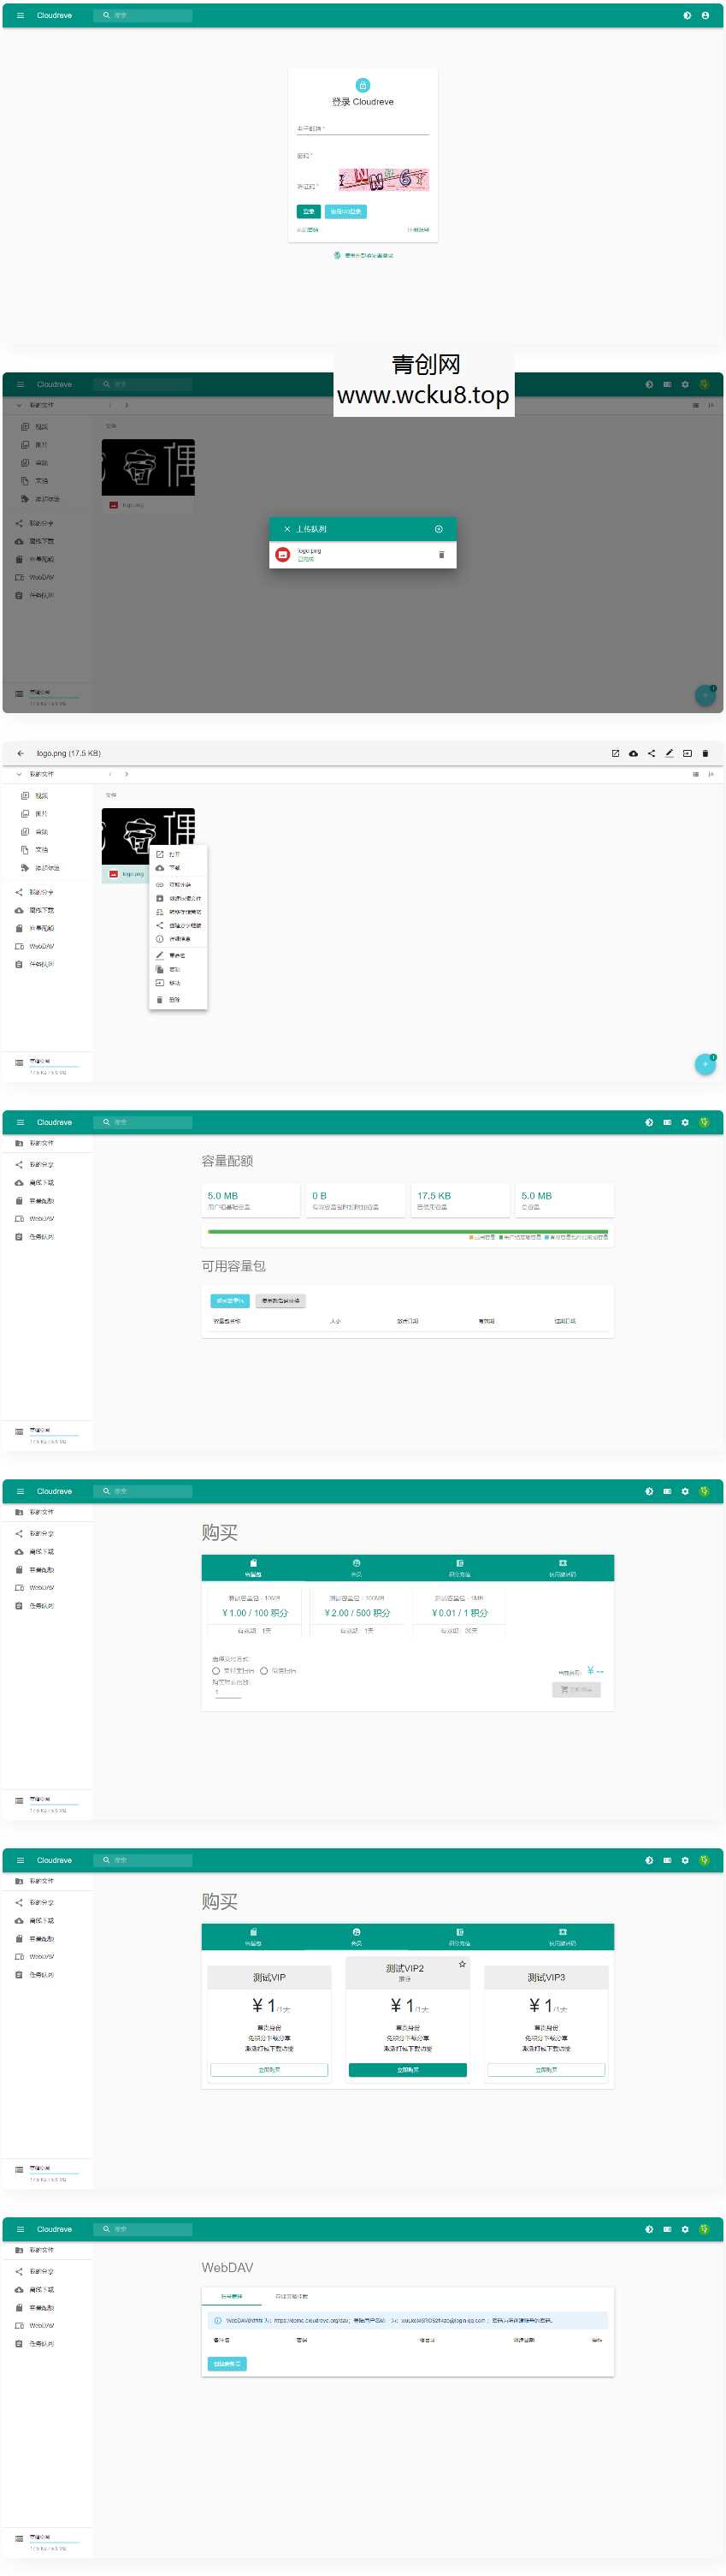Toggle dark mode on the 容量配额 page header

(649, 1122)
